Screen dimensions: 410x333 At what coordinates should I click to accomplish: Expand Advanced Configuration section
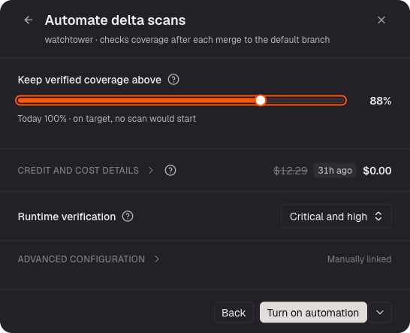89,259
